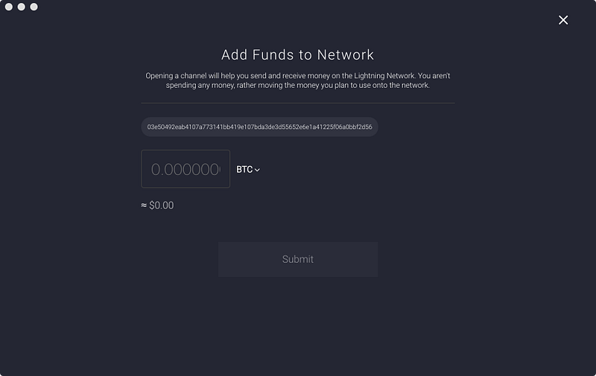Click the chevron arrow beside BTC
This screenshot has width=596, height=376.
pos(258,171)
